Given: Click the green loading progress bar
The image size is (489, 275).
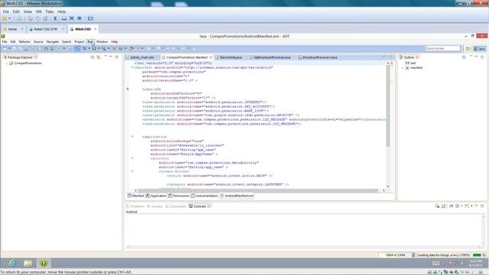Looking at the screenshot, I should (x=477, y=255).
